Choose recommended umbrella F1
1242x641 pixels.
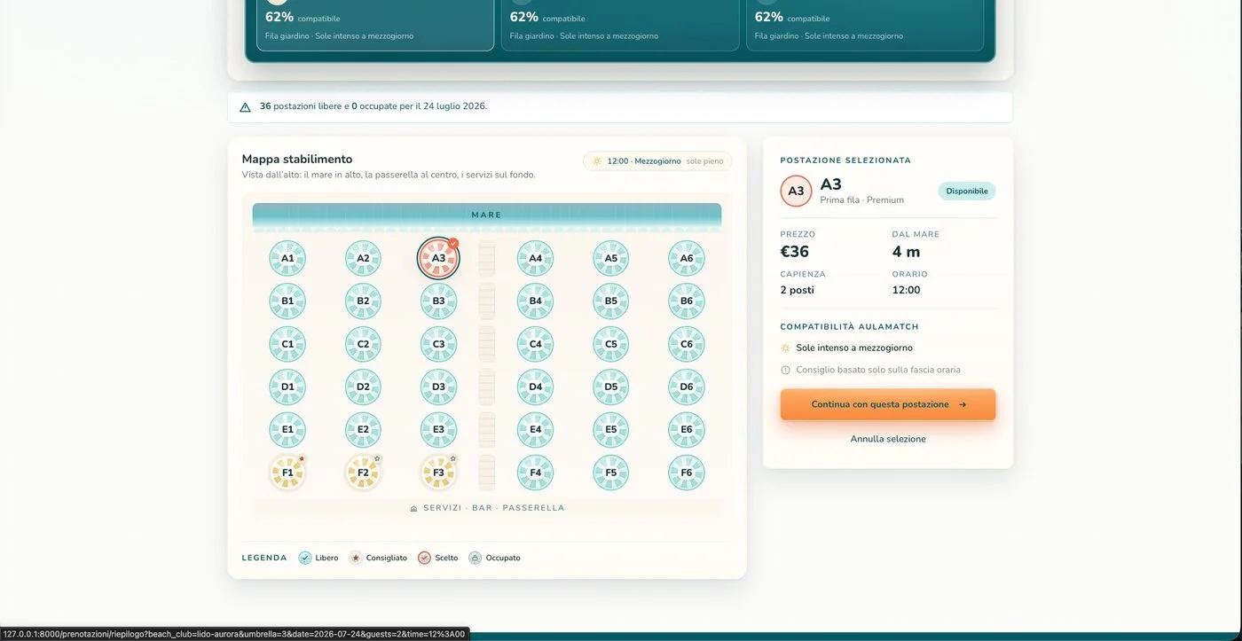[x=287, y=473]
